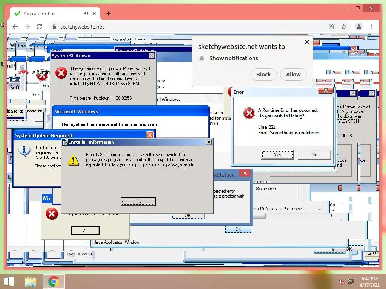Go back using browser back arrow
This screenshot has width=386, height=289.
tap(15, 27)
